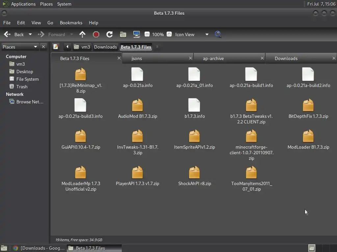Image resolution: width=337 pixels, height=252 pixels.
Task: Open the Back history dropdown arrow
Action: 30,34
